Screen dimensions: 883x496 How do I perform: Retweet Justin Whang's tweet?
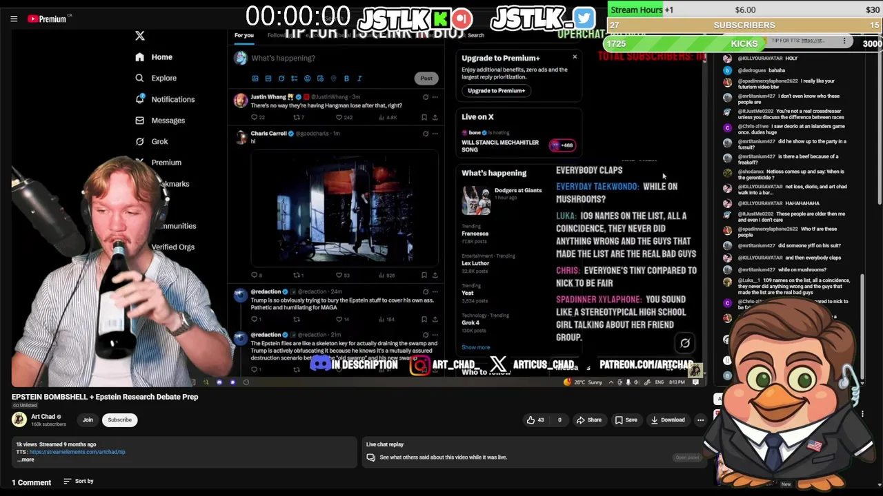[298, 118]
